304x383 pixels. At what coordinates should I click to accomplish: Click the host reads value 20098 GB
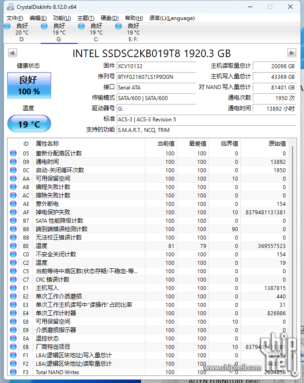click(275, 66)
